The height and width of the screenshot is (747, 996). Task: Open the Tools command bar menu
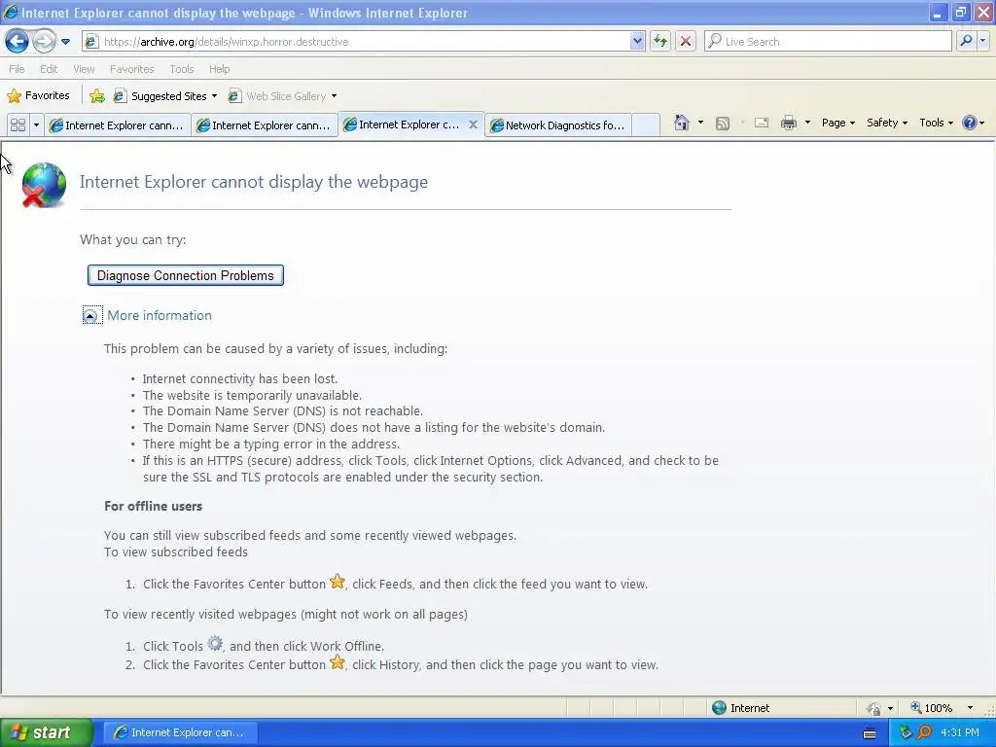pyautogui.click(x=936, y=123)
